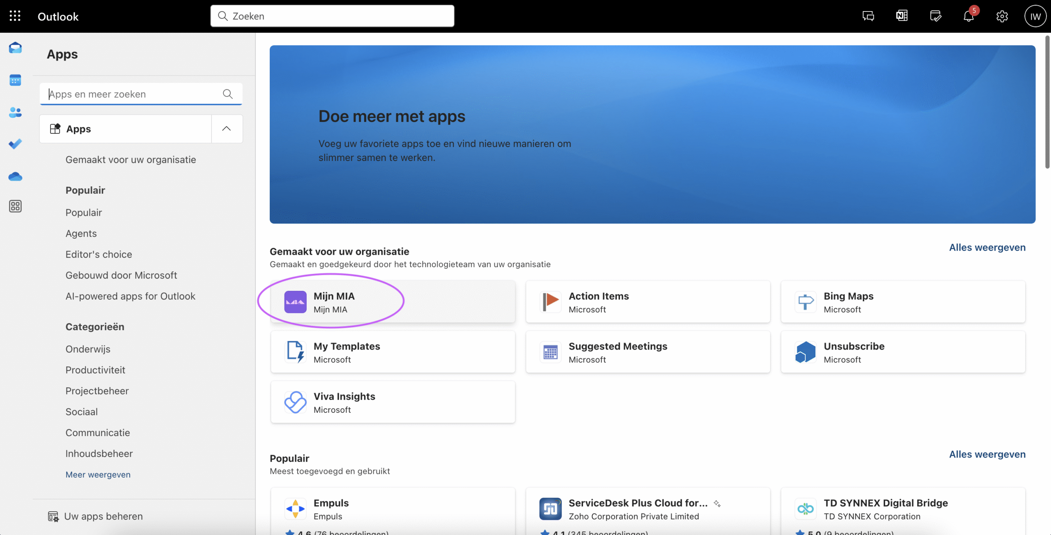Open the Calendar icon in sidebar
The height and width of the screenshot is (535, 1051).
tap(15, 80)
